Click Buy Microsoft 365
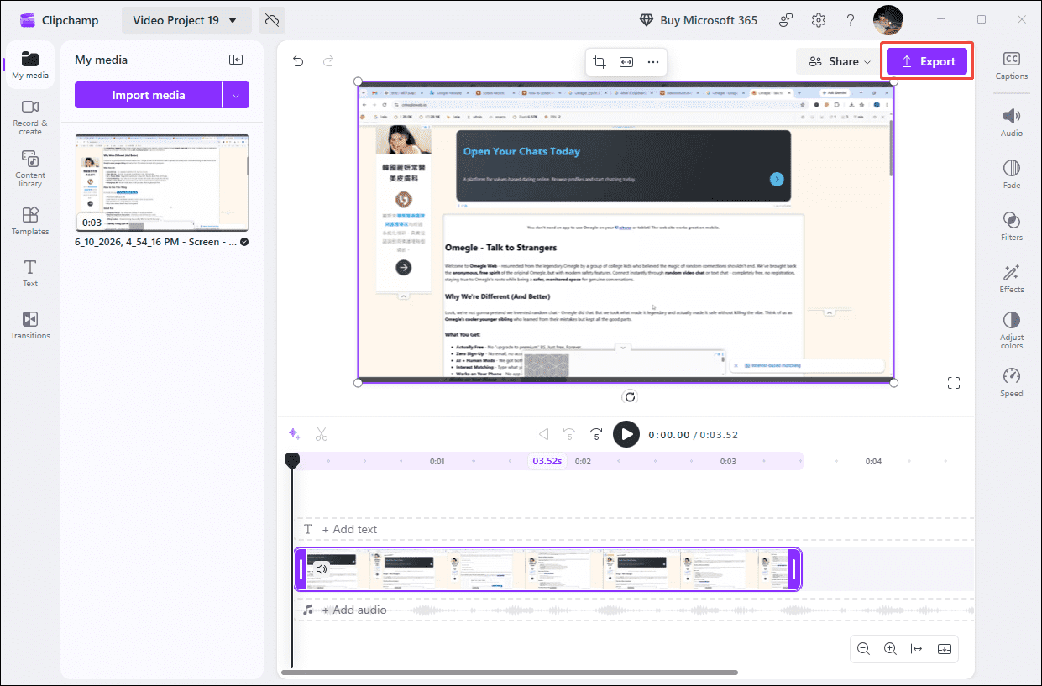1042x686 pixels. click(x=699, y=20)
